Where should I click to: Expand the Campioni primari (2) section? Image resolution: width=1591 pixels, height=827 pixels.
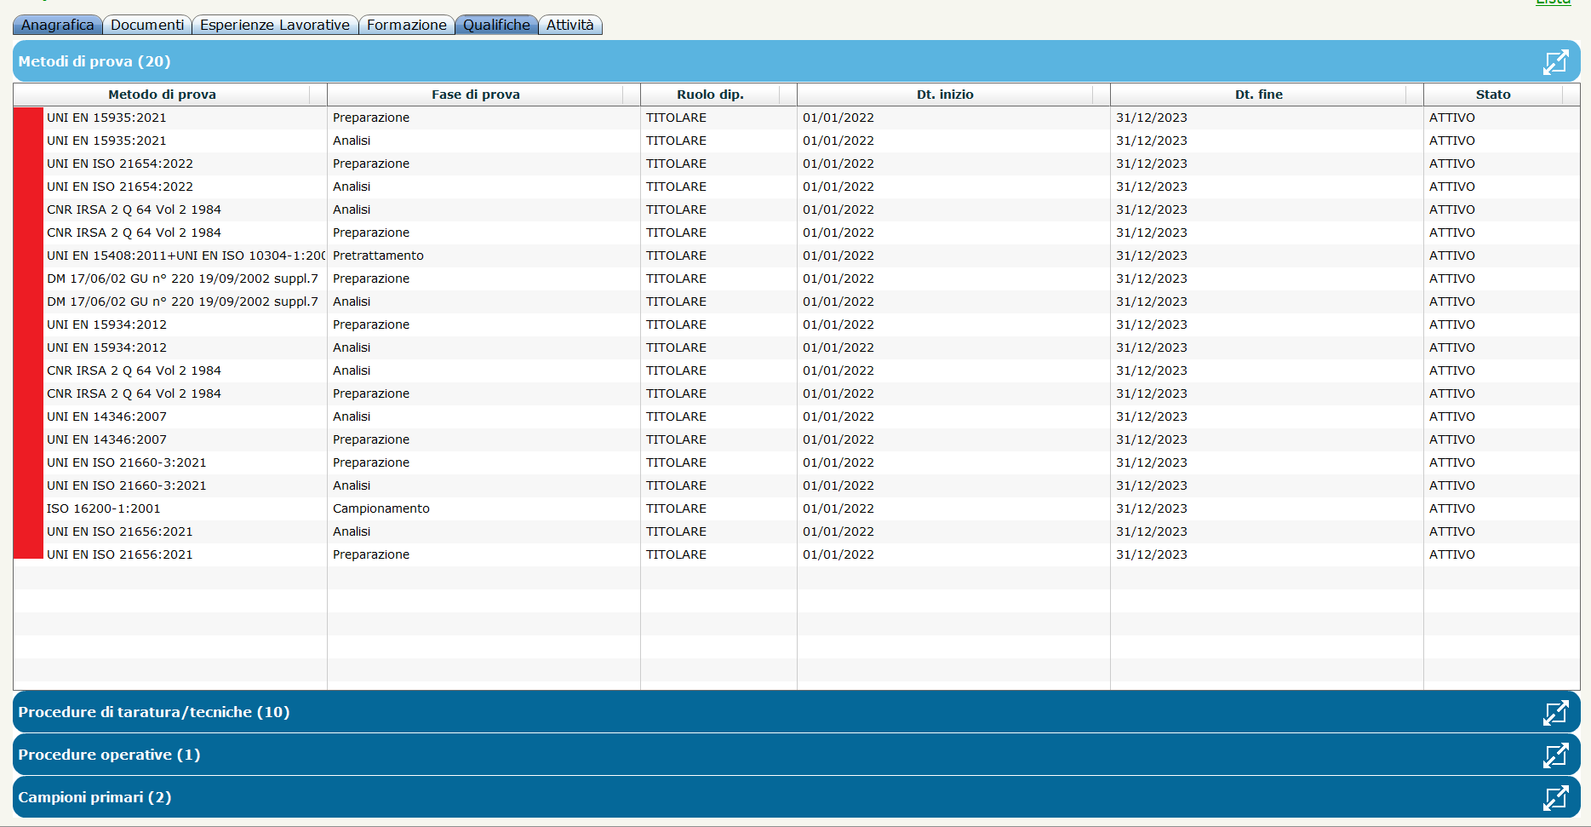[94, 797]
